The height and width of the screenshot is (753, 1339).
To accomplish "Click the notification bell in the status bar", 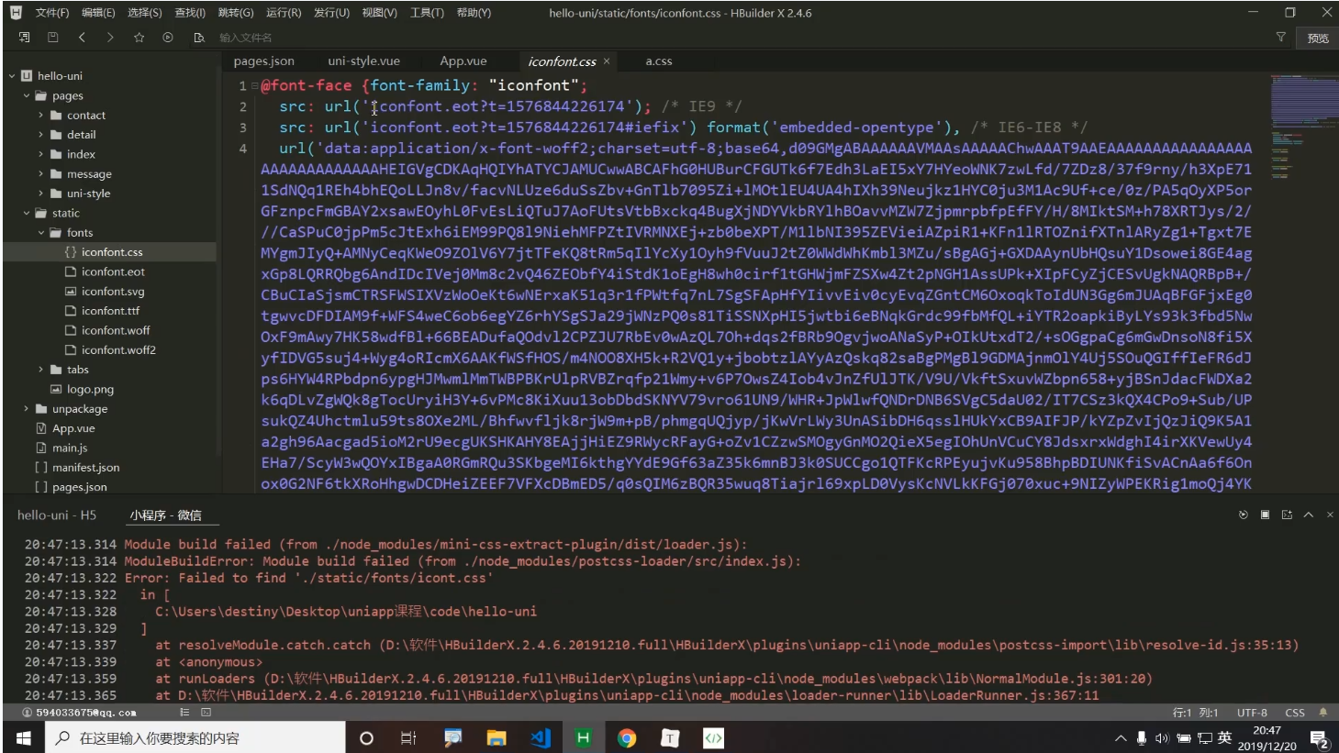I will pyautogui.click(x=1322, y=713).
